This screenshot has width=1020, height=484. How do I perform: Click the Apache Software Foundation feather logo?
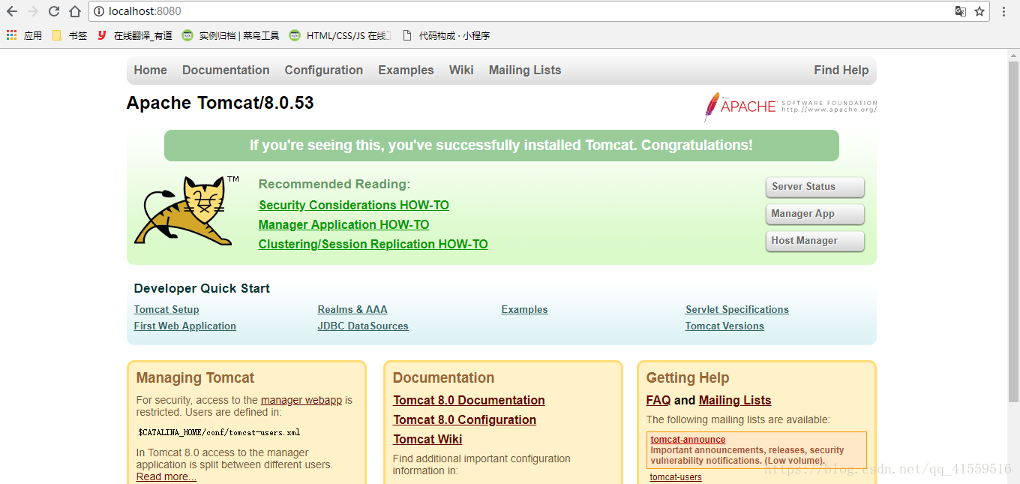[790, 107]
